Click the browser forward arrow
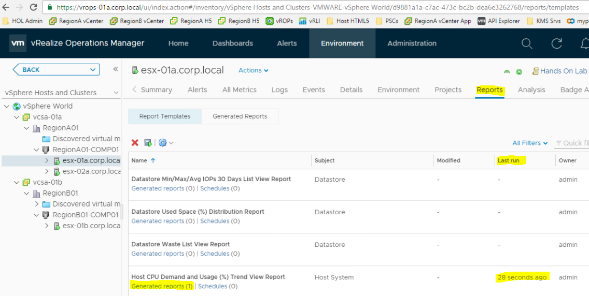 coord(19,7)
